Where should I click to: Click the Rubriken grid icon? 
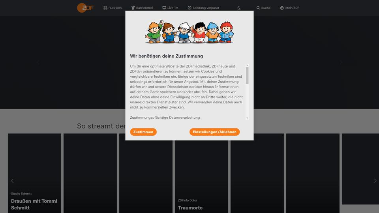105,8
